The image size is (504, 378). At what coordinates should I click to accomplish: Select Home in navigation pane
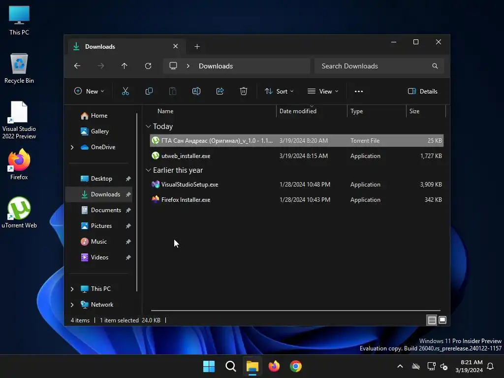click(x=98, y=116)
